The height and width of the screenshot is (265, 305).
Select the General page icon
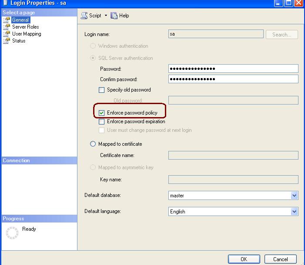tap(7, 20)
